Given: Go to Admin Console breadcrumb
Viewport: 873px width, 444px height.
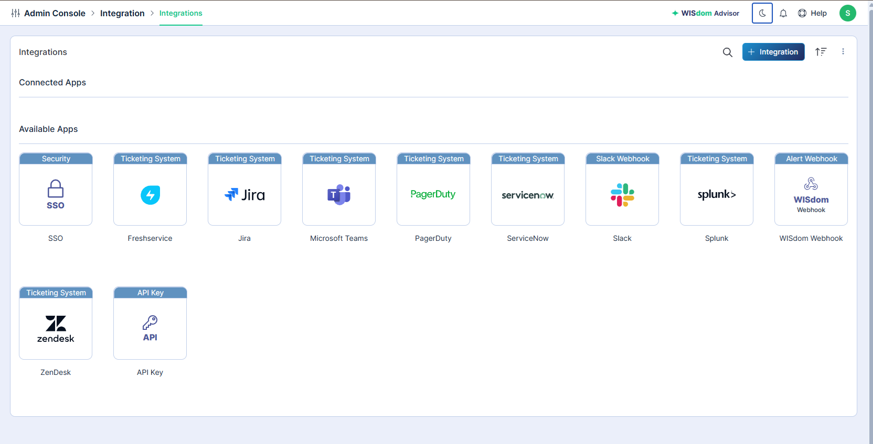Looking at the screenshot, I should pyautogui.click(x=55, y=13).
